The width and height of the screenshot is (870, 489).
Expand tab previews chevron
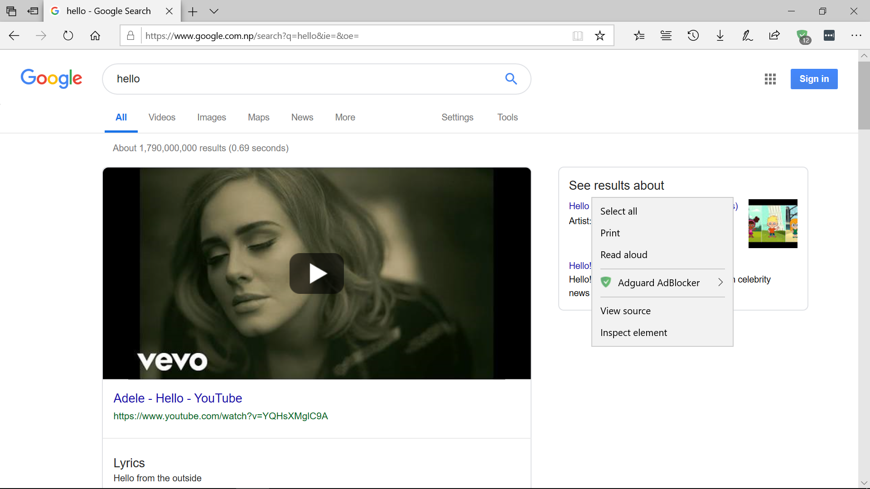pyautogui.click(x=214, y=11)
